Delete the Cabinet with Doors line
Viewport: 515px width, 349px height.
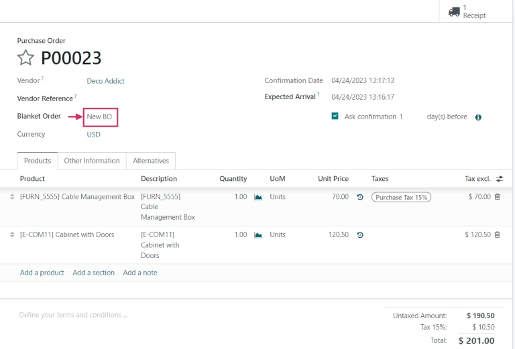point(497,235)
